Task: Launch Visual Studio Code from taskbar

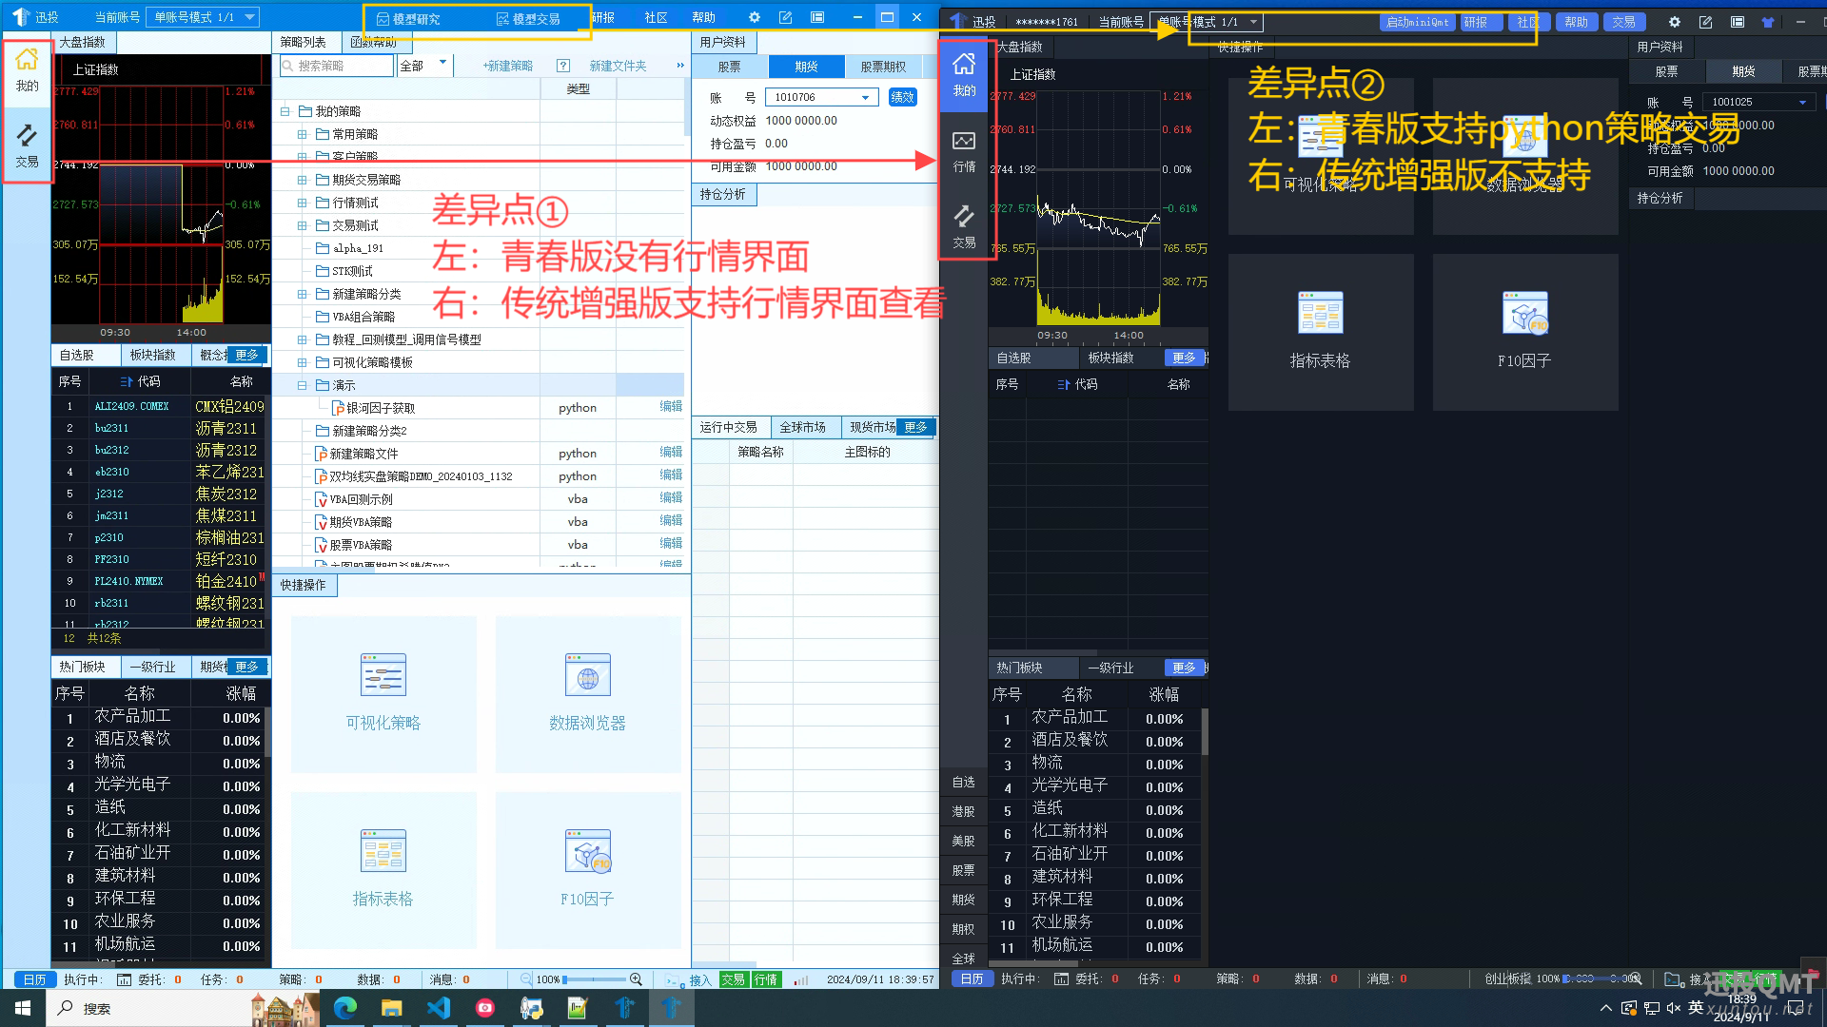Action: pos(438,1008)
